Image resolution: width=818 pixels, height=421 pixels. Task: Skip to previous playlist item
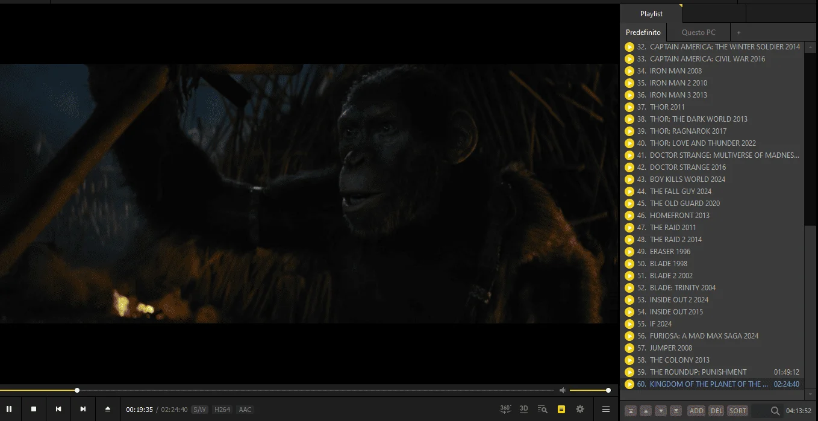pos(58,409)
